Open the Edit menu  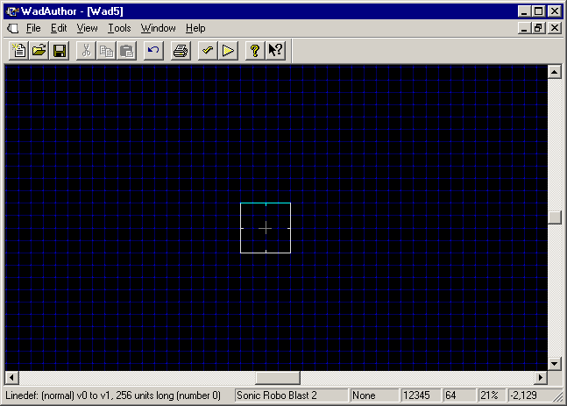59,28
